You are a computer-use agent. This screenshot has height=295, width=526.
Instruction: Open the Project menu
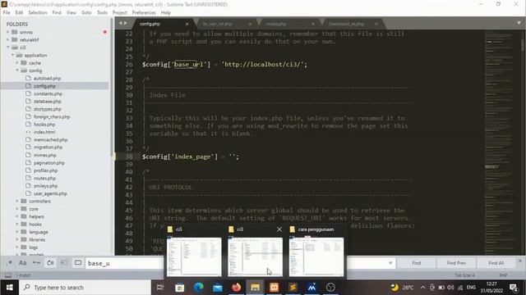pyautogui.click(x=119, y=13)
